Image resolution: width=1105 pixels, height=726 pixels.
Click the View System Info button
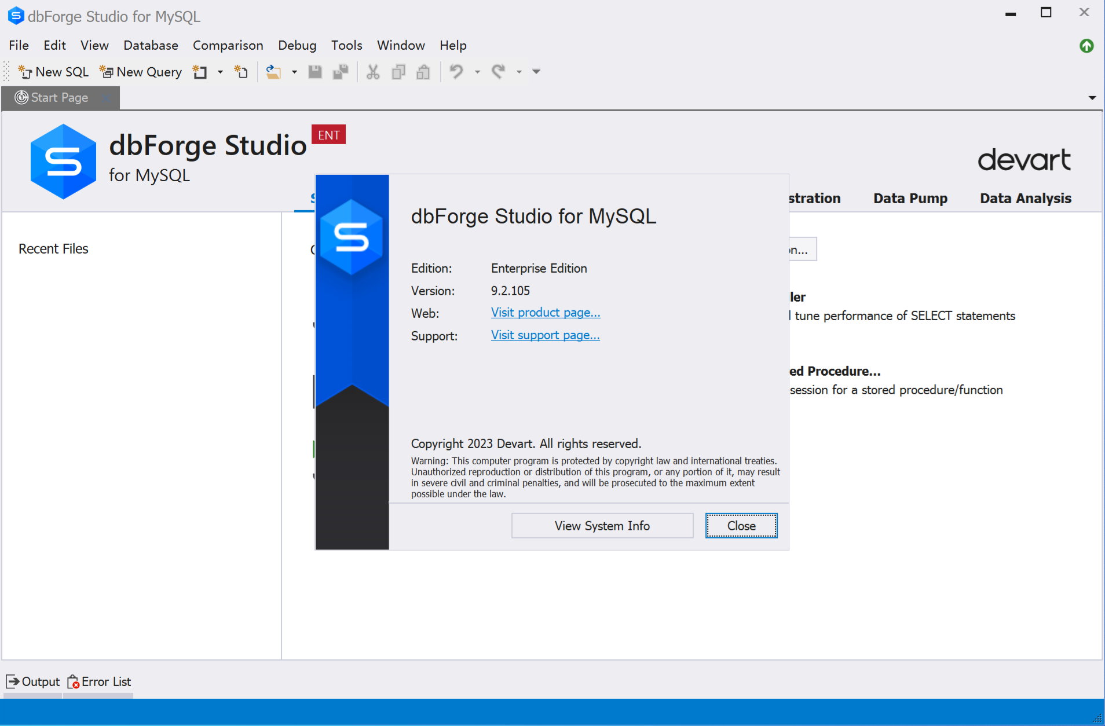(602, 526)
